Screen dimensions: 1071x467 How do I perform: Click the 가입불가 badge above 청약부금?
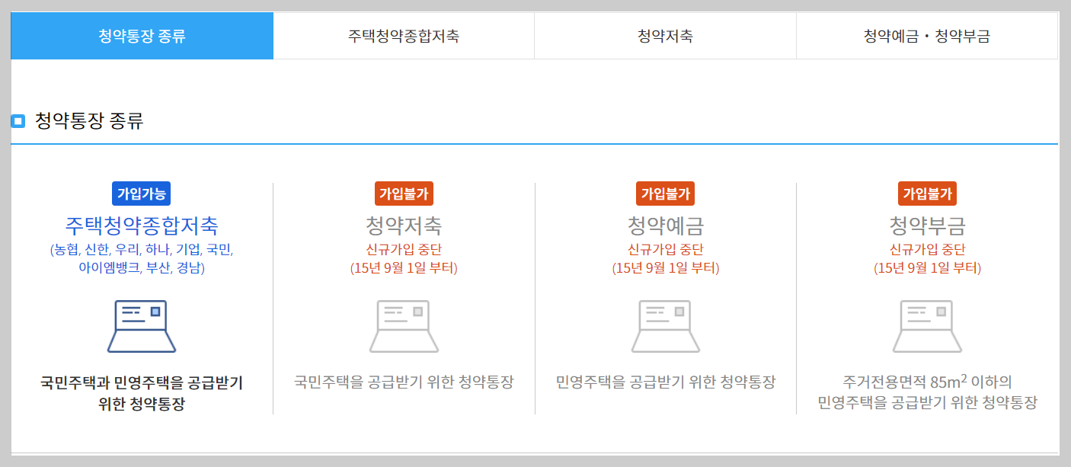coord(927,194)
